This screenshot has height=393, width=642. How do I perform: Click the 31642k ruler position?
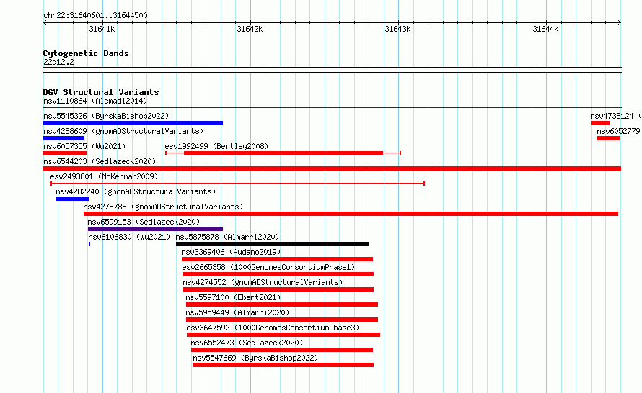250,29
